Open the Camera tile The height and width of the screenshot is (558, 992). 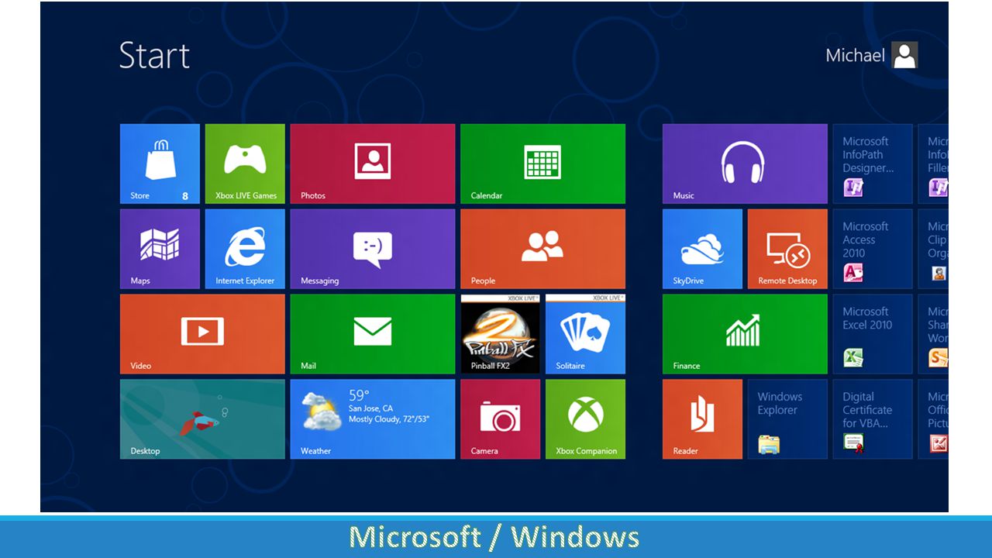point(500,419)
